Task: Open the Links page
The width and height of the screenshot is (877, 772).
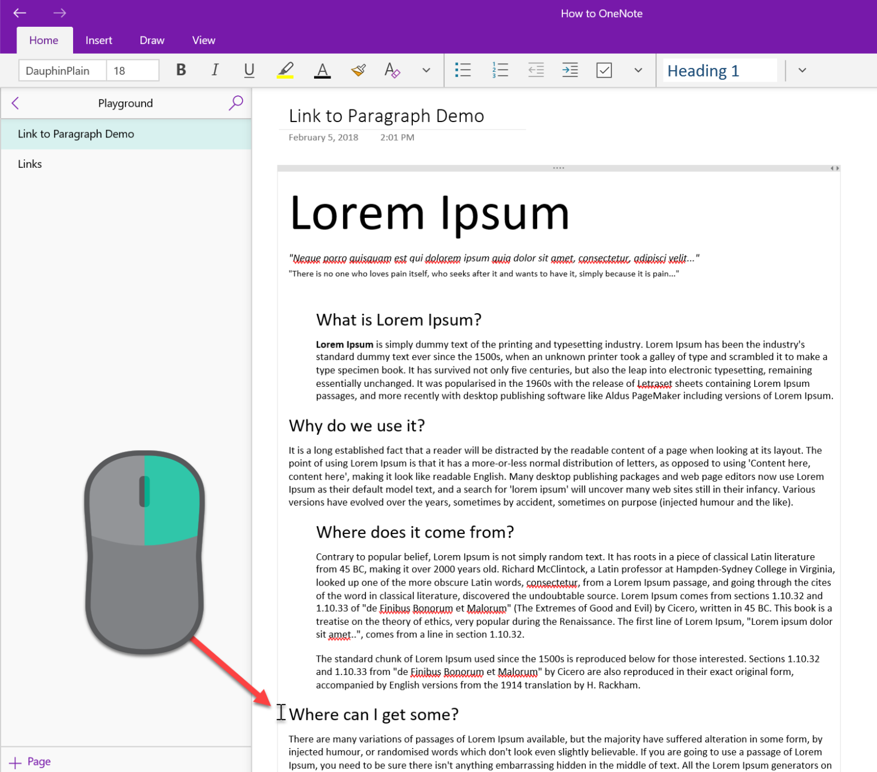Action: [x=30, y=164]
